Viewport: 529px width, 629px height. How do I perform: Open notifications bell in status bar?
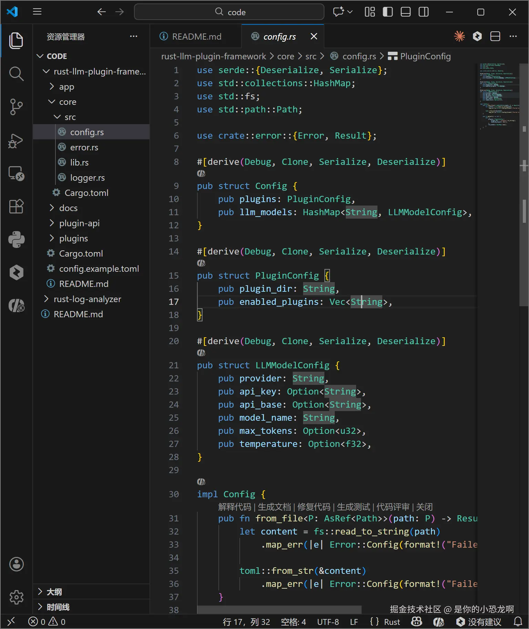pyautogui.click(x=518, y=621)
